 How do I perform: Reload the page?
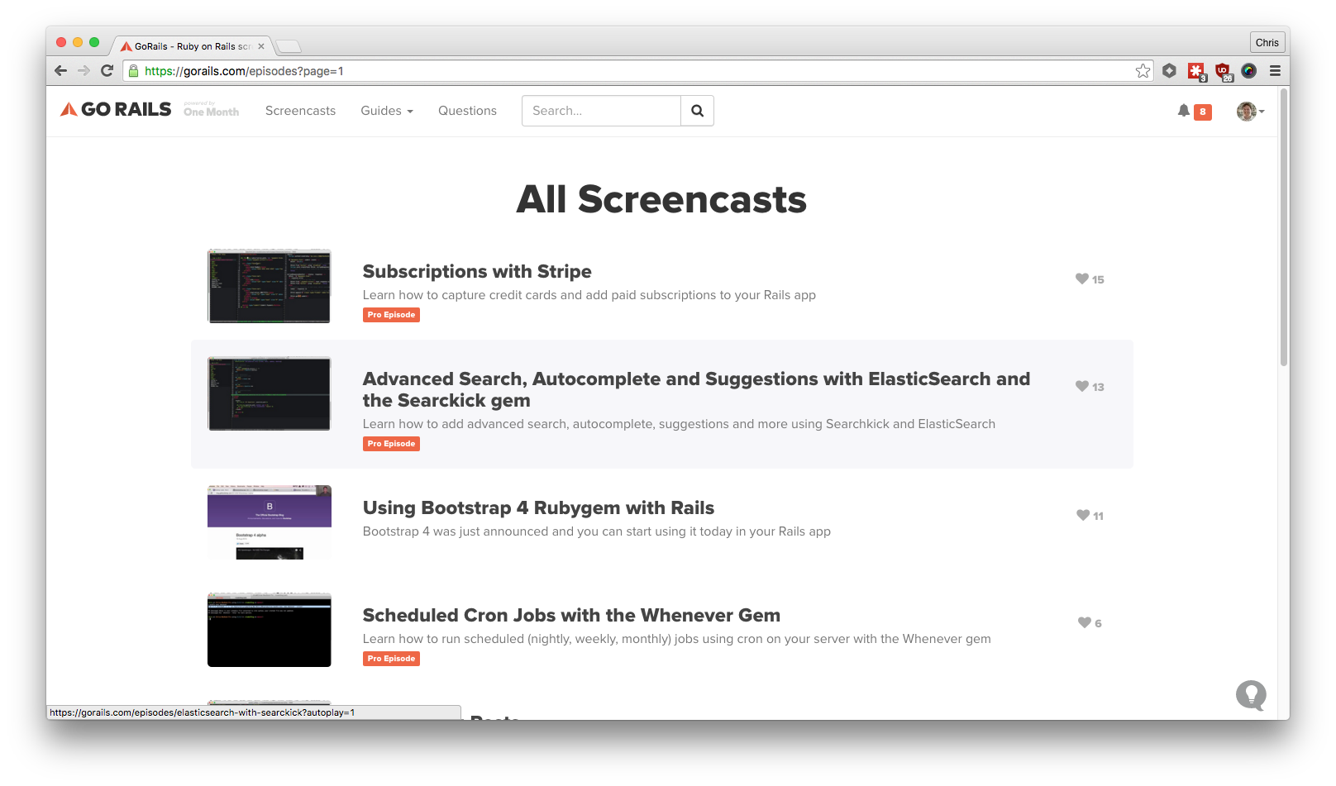click(x=107, y=70)
